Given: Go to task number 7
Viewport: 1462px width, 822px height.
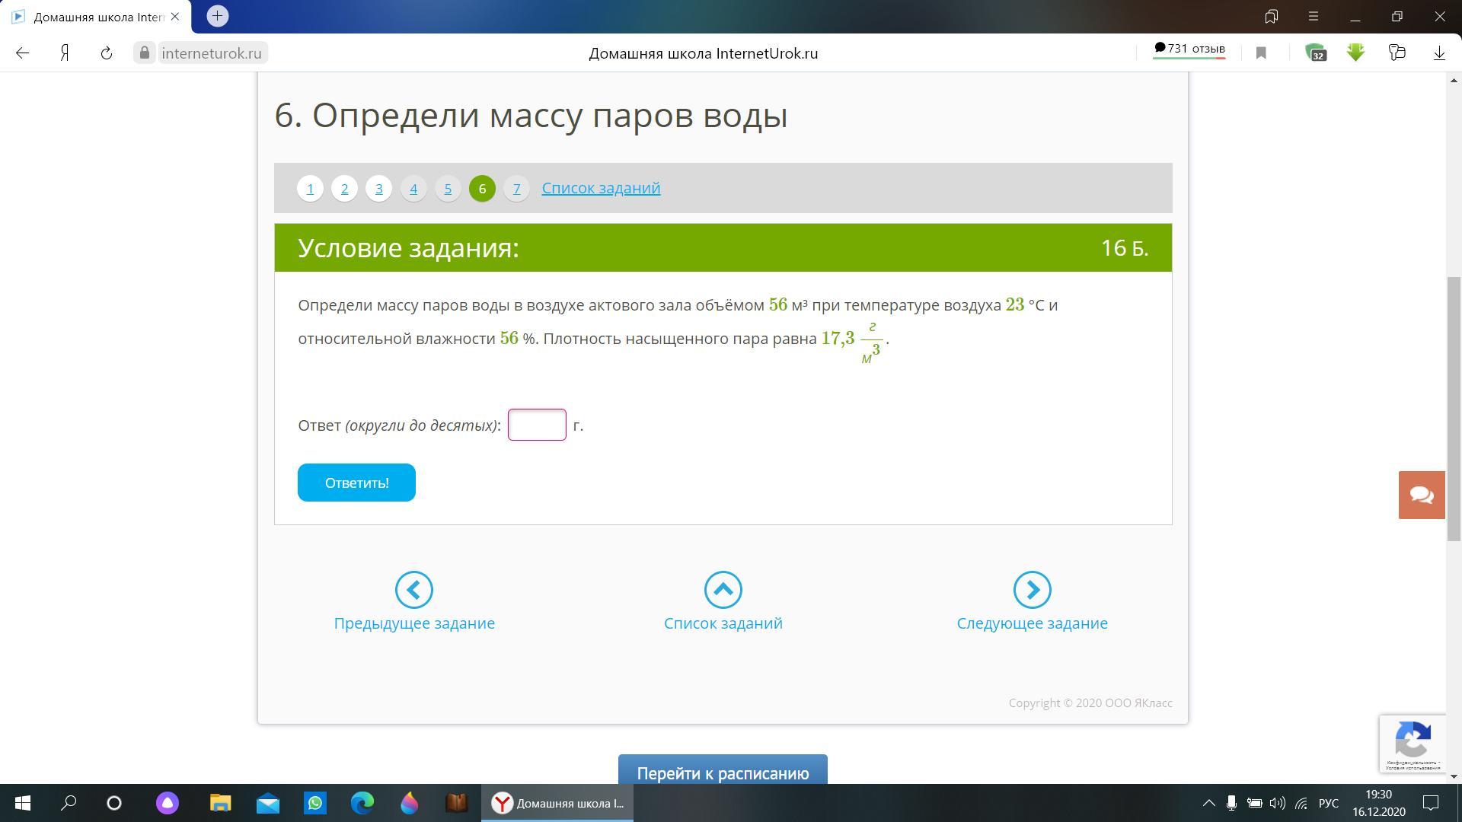Looking at the screenshot, I should click(x=516, y=189).
